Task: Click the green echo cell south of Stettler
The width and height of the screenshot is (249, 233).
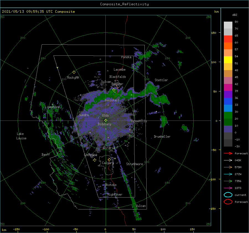Action: [160, 99]
